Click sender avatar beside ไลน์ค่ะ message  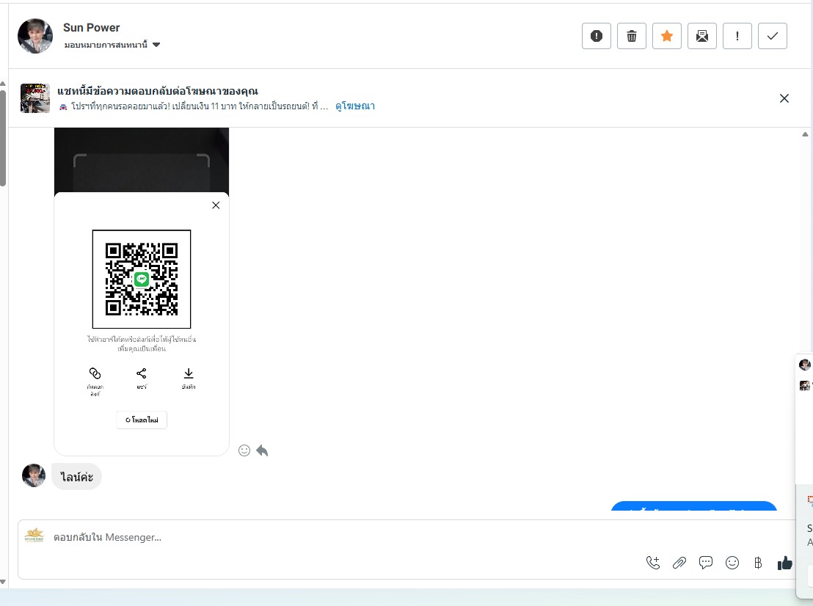pyautogui.click(x=34, y=475)
